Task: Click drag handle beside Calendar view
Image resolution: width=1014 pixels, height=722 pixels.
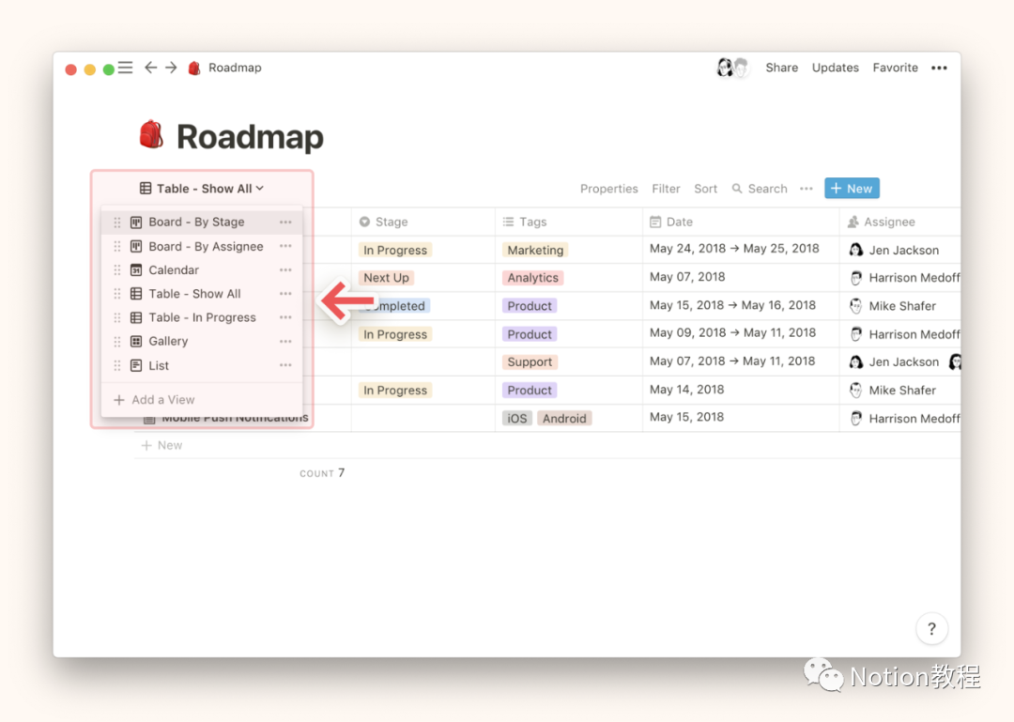Action: [117, 270]
